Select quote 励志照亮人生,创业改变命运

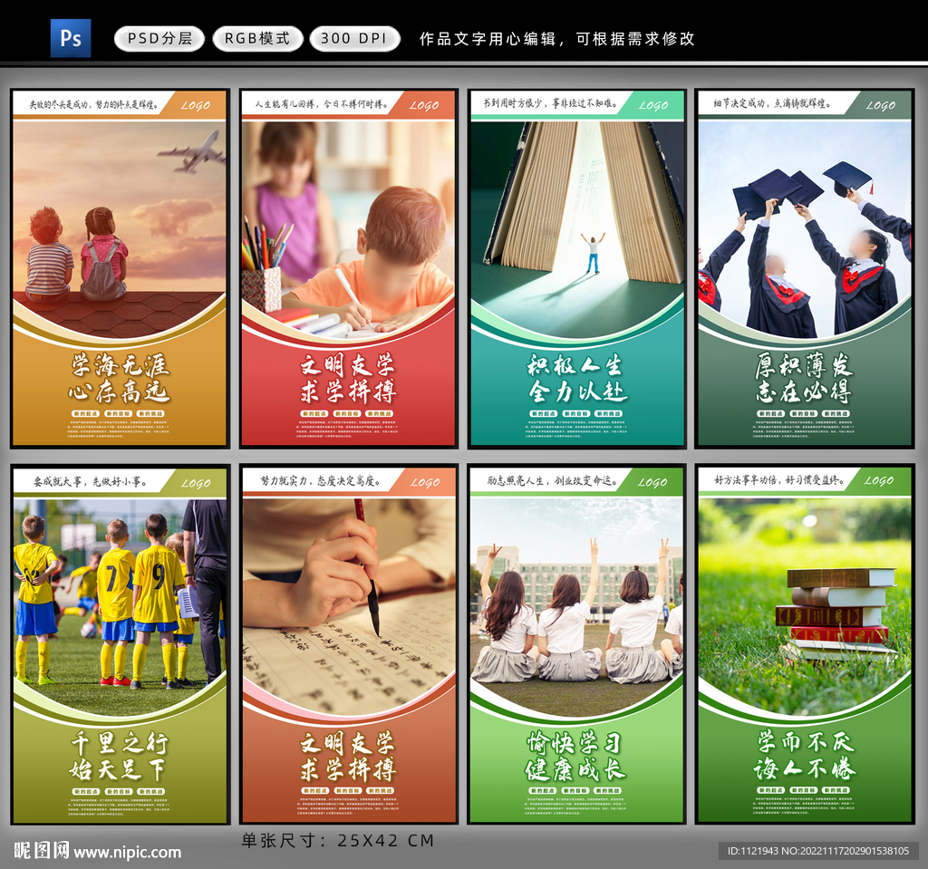(553, 480)
